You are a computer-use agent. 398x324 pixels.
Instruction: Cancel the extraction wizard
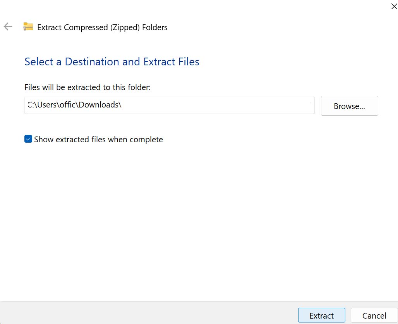point(374,315)
